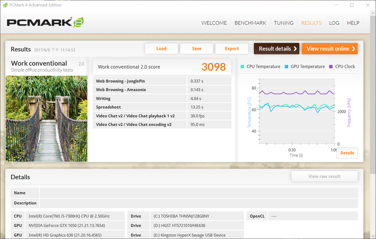This screenshot has width=376, height=239.
Task: Toggle CPU Temperature legend swatch
Action: [x=242, y=67]
